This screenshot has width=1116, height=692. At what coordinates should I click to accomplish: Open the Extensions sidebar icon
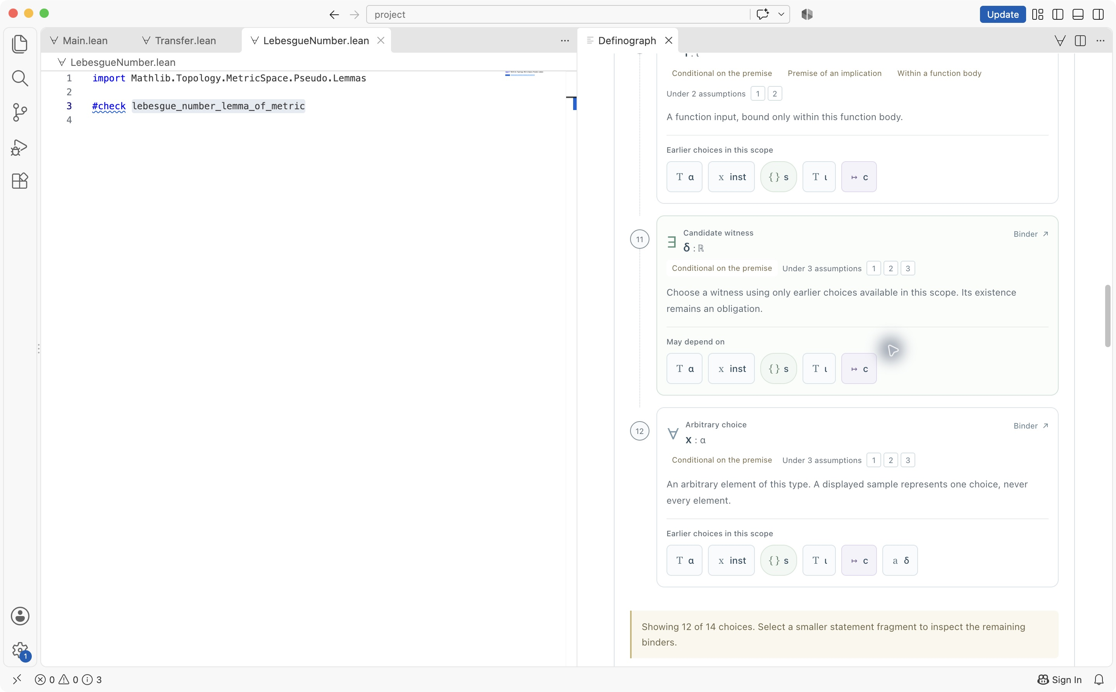click(20, 181)
